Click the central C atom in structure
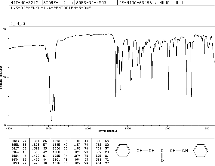Screen dimensions: 215x166 pos(162,151)
